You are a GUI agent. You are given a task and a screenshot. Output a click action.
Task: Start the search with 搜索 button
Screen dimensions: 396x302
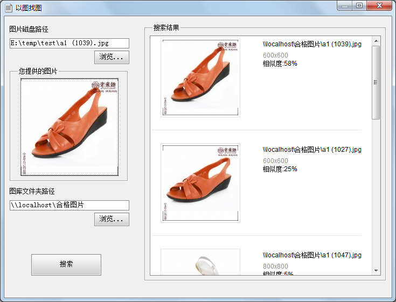[x=66, y=264]
